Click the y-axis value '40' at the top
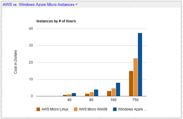 (x=31, y=29)
